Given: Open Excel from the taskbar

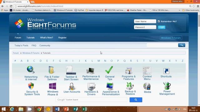Looking at the screenshot, I should (85, 109).
